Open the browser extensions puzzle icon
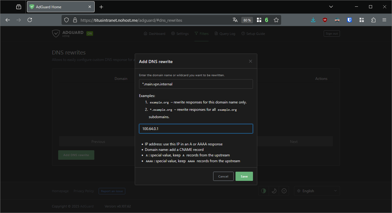Screen dimensions: 392x213 (x=373, y=20)
